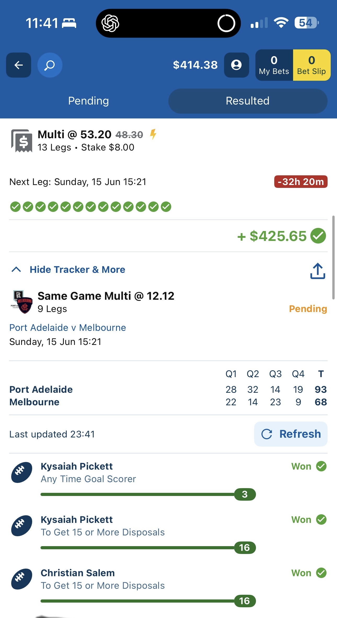Tap the back arrow button
The width and height of the screenshot is (337, 618).
click(x=19, y=65)
